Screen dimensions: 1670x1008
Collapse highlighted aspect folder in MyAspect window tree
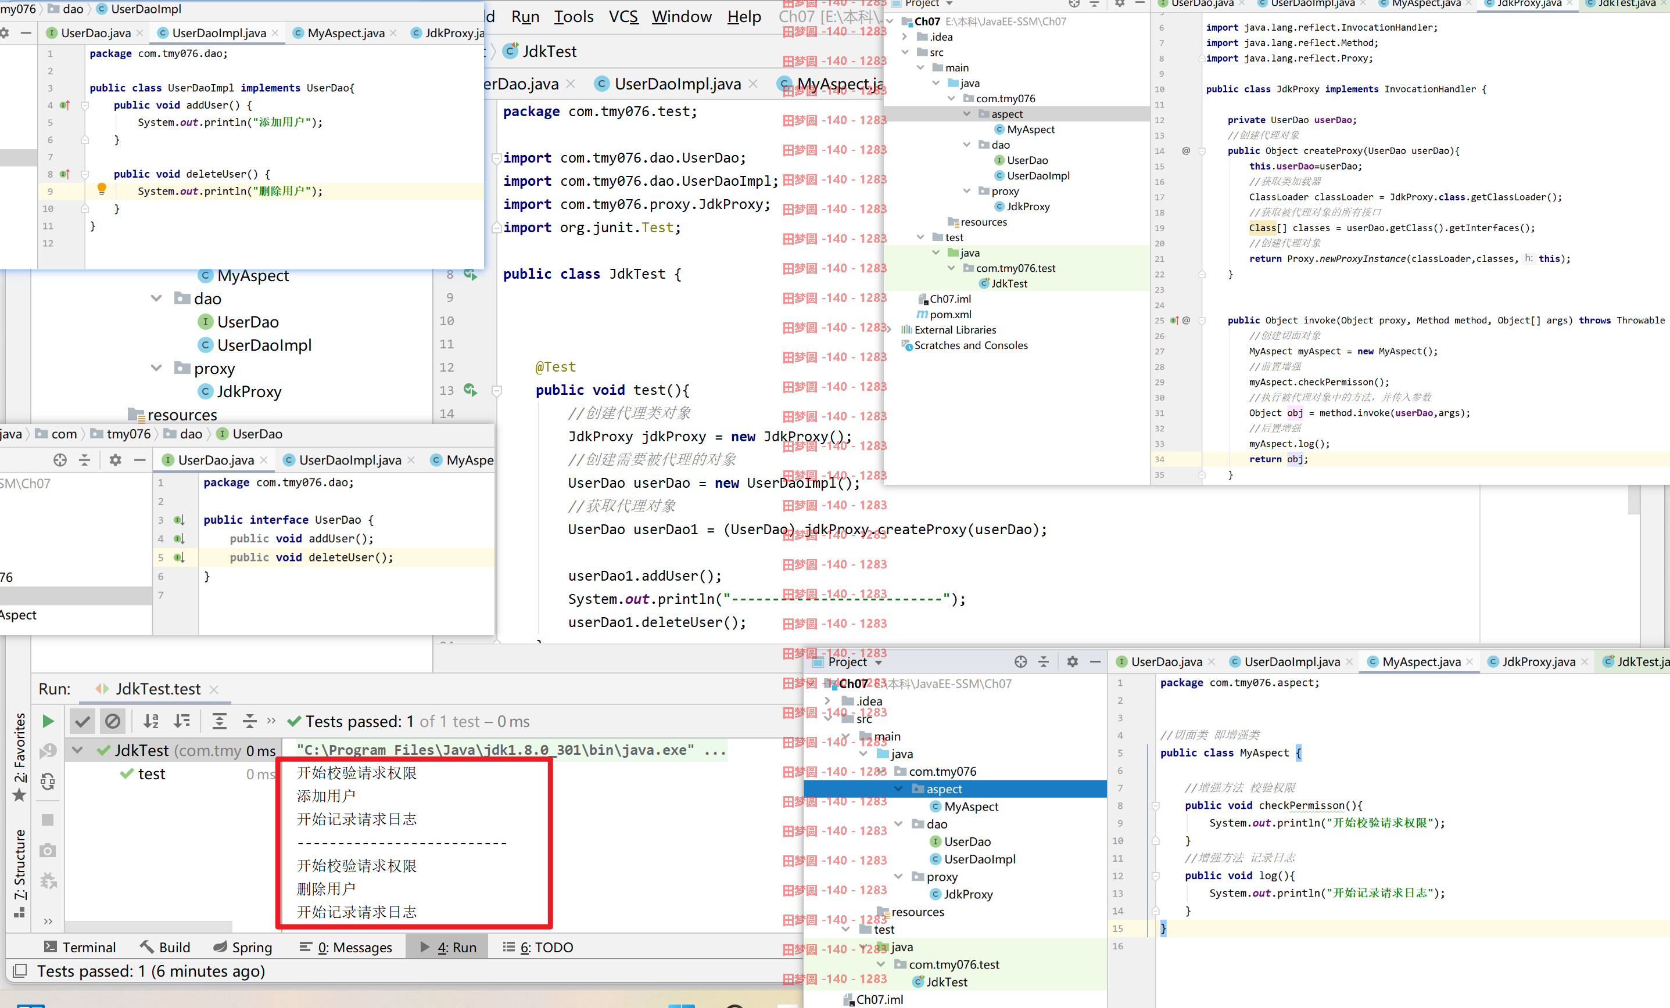click(898, 789)
